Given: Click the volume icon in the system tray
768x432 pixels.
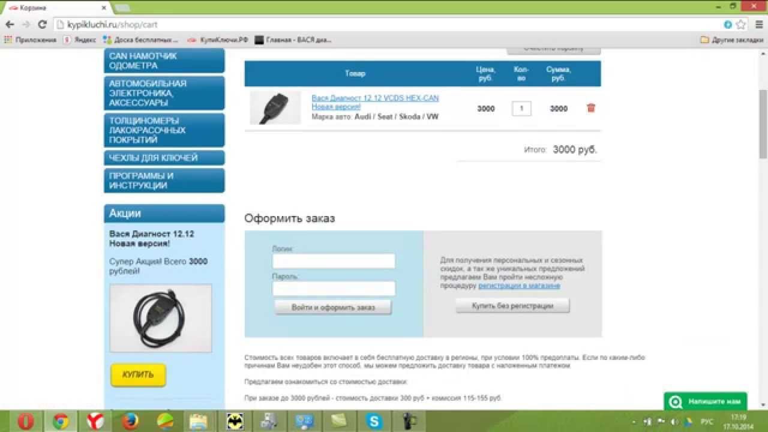Looking at the screenshot, I should [x=674, y=421].
